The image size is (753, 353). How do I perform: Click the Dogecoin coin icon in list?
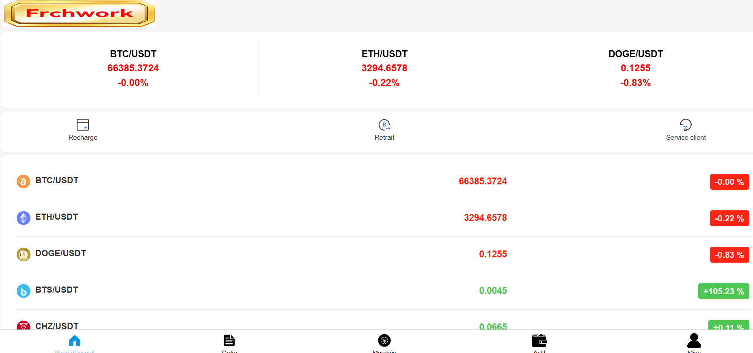tap(24, 255)
